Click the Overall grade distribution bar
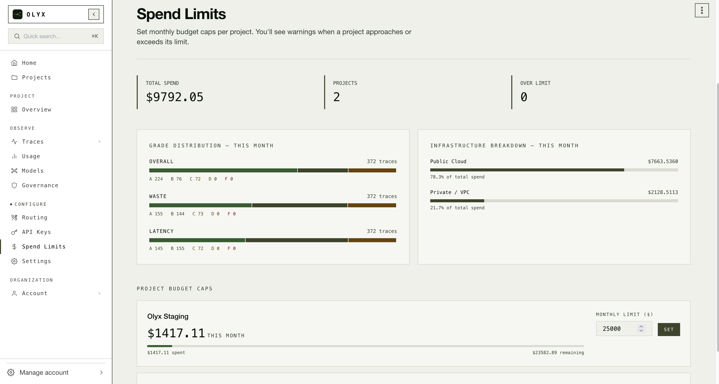Viewport: 719px width, 384px height. click(273, 170)
